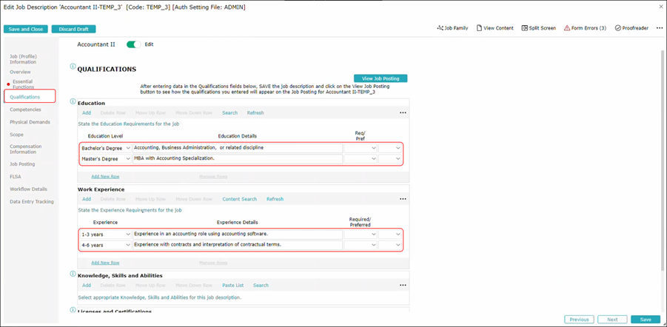
Task: Click the Save and Close button
Action: click(25, 29)
